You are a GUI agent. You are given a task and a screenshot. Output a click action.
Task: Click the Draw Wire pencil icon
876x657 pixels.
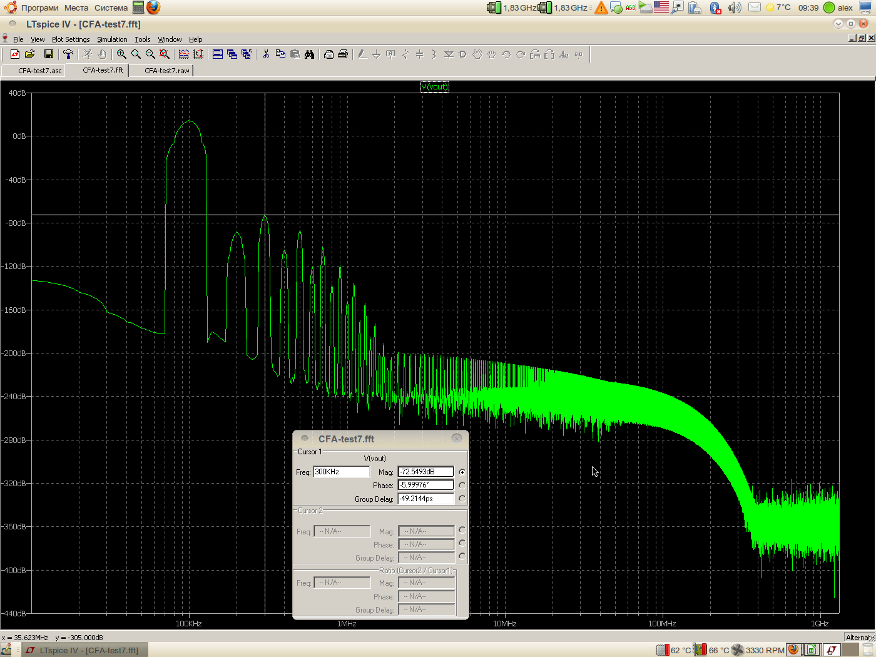362,54
